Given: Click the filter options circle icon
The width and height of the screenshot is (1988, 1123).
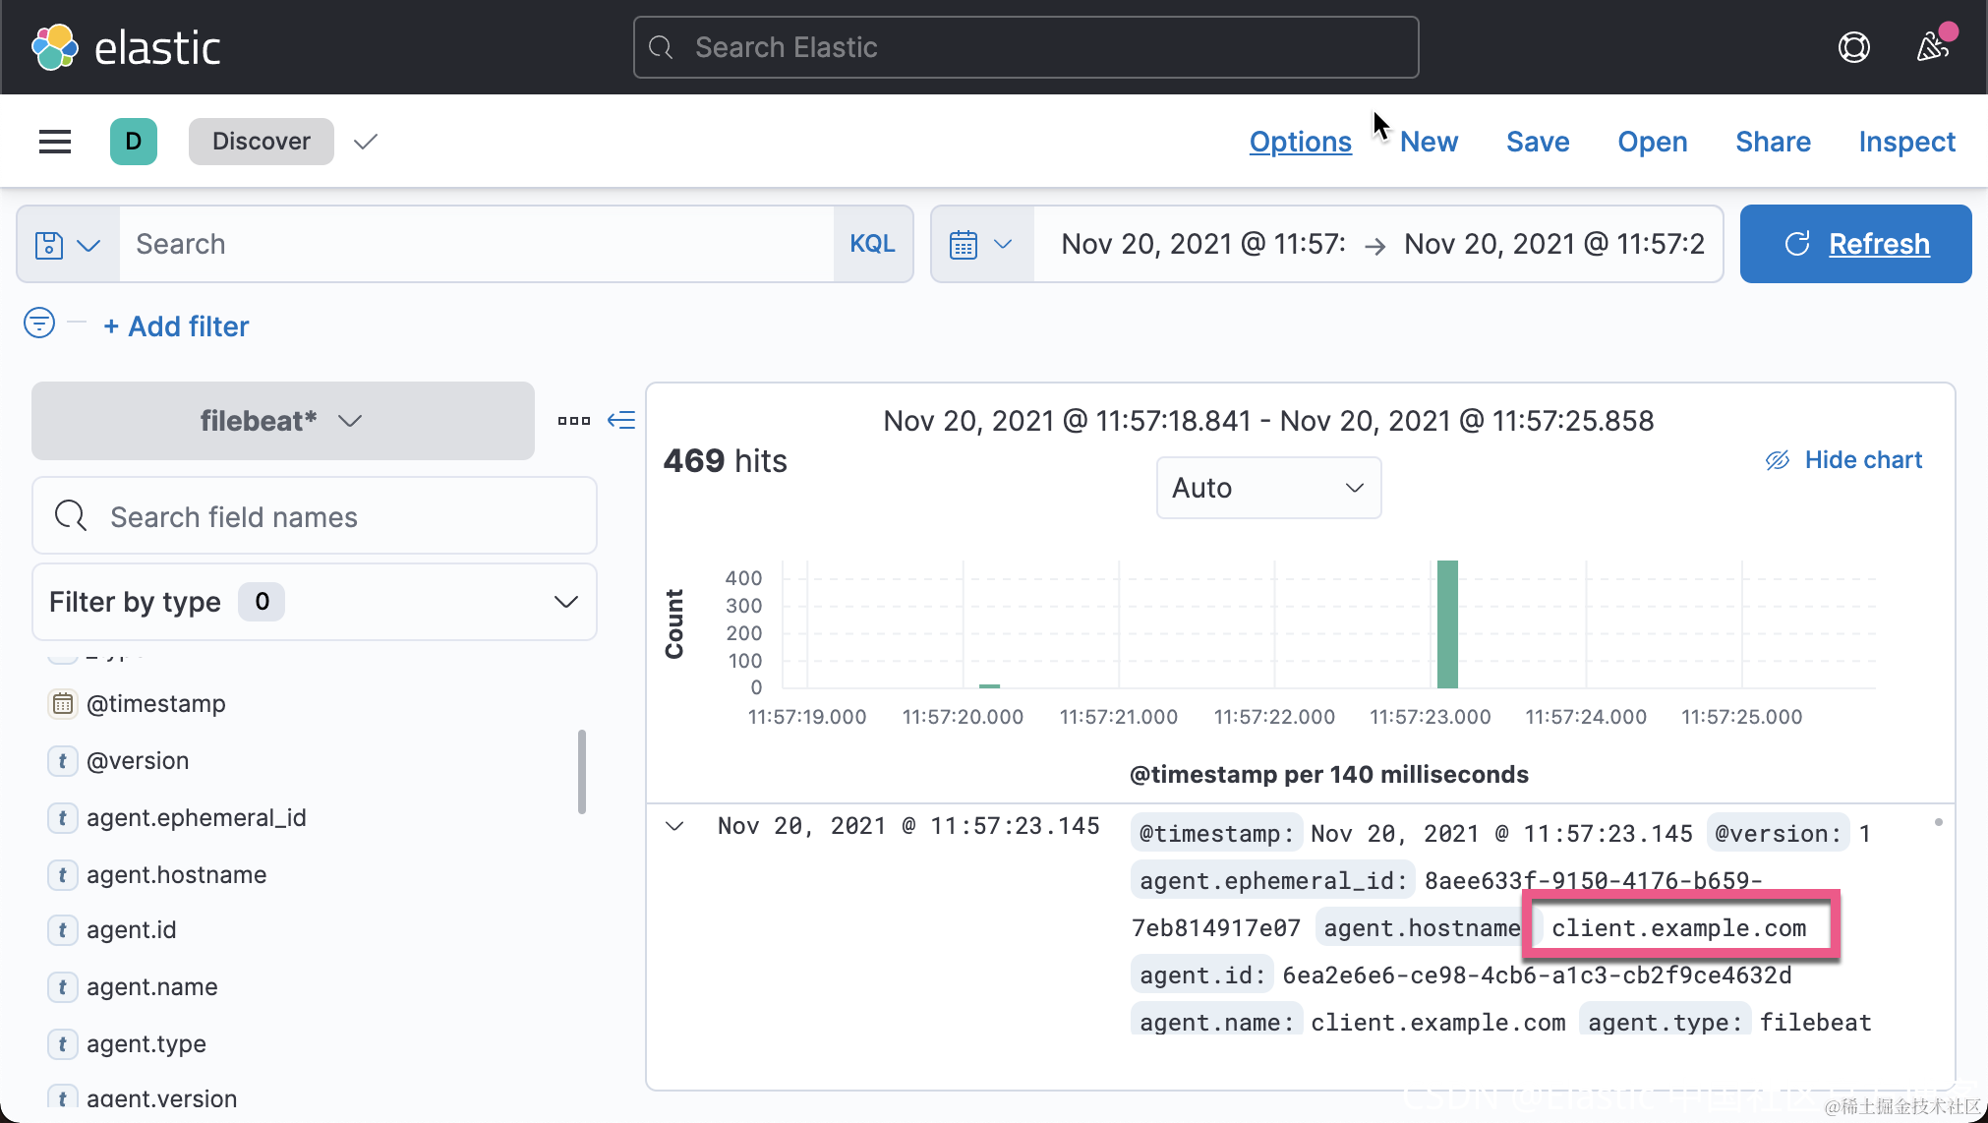Looking at the screenshot, I should [39, 323].
